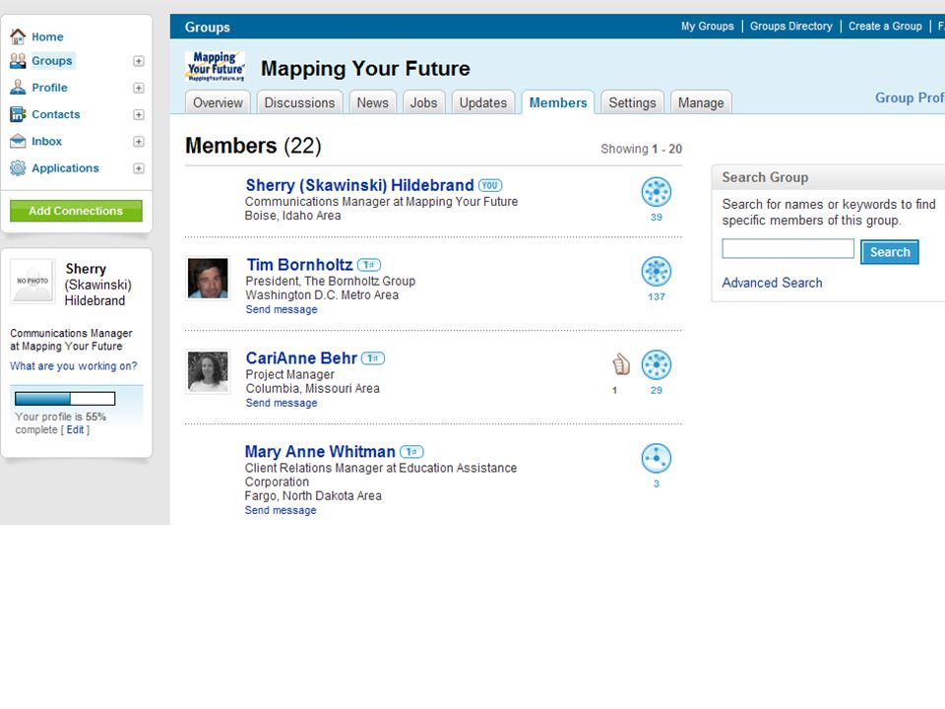Image resolution: width=945 pixels, height=709 pixels.
Task: Open the Discussions tab
Action: 299,102
